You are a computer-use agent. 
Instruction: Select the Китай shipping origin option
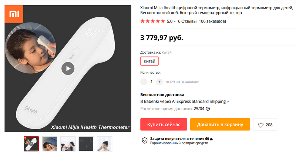pyautogui.click(x=149, y=61)
